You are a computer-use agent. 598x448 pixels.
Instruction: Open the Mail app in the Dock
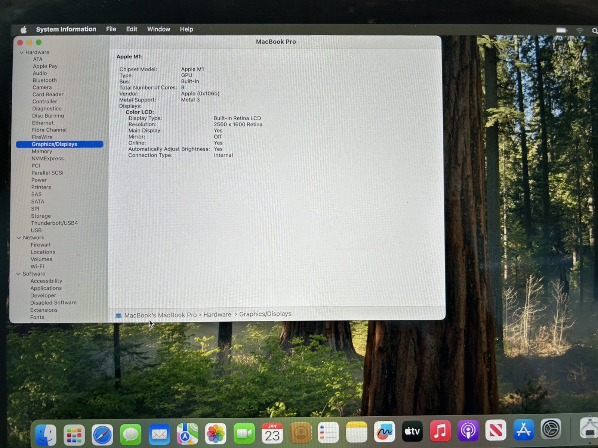point(159,434)
